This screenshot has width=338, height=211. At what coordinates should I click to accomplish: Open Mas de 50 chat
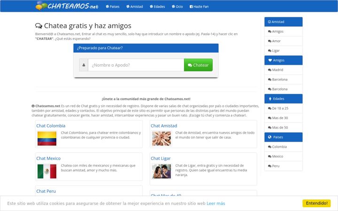284,128
